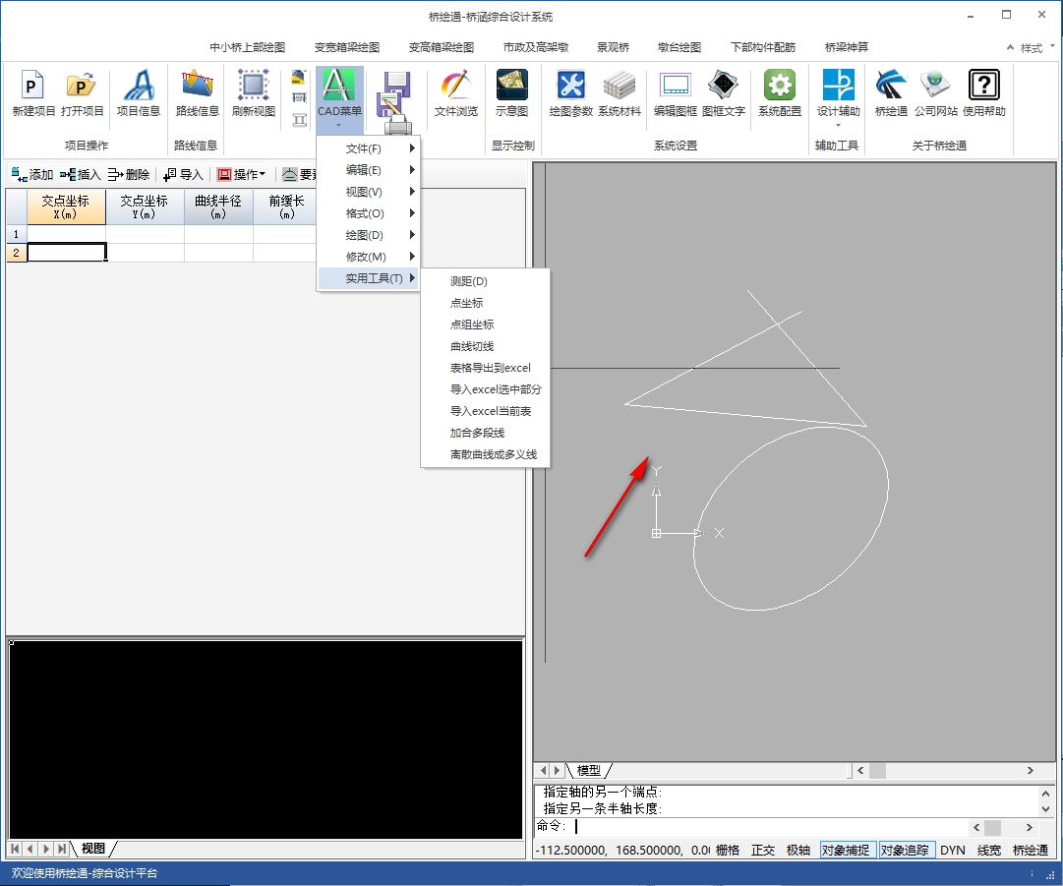Click the small I-beam section icon in ribbon

299,120
